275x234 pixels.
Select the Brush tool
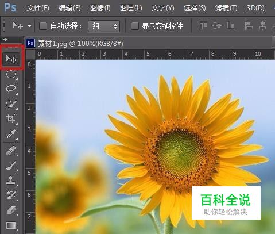coord(11,166)
